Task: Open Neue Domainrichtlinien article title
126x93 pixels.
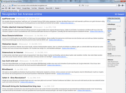Action: pos(12,35)
